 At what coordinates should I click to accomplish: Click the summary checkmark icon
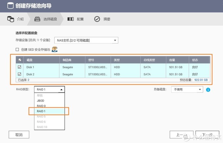pyautogui.click(x=97, y=19)
